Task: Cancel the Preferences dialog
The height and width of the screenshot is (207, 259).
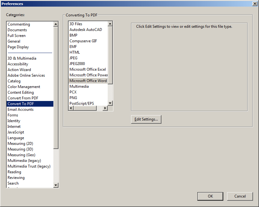Action: click(240, 196)
